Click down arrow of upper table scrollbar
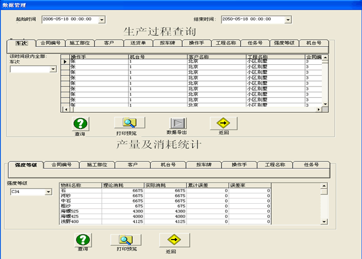 pyautogui.click(x=325, y=104)
